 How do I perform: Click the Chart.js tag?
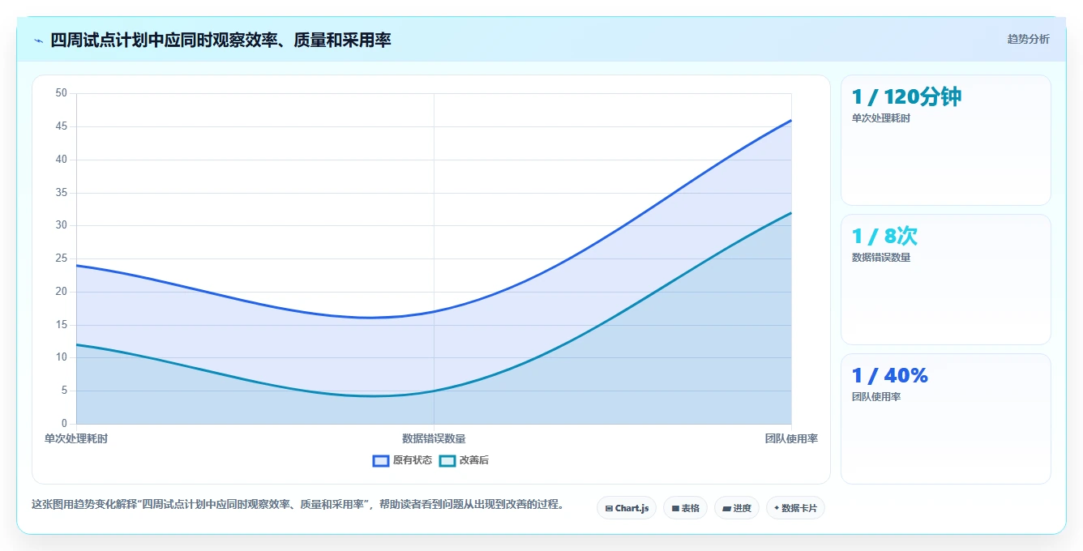pyautogui.click(x=627, y=508)
